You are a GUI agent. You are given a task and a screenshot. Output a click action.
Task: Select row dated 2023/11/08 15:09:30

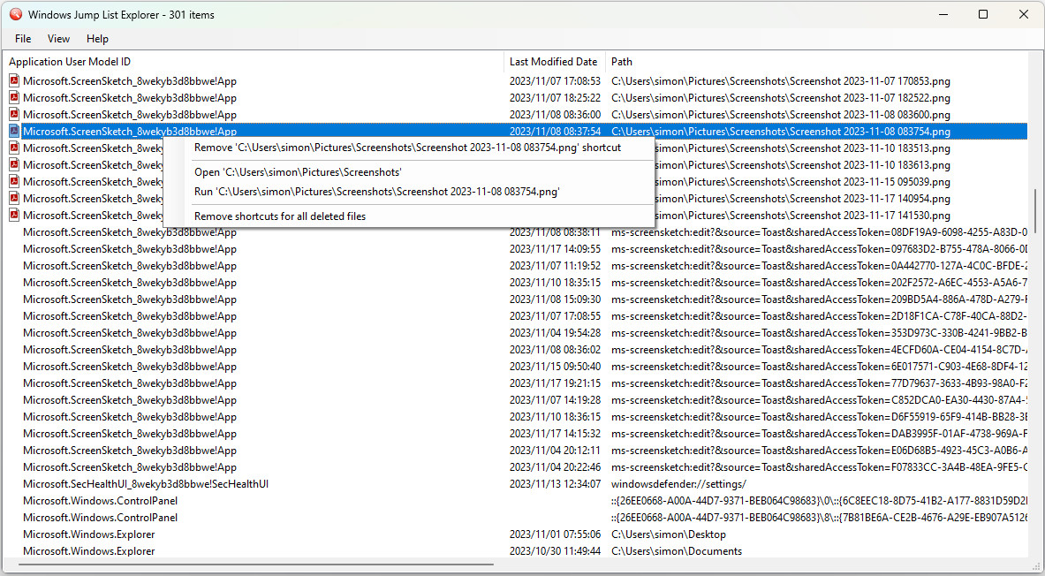(x=514, y=299)
